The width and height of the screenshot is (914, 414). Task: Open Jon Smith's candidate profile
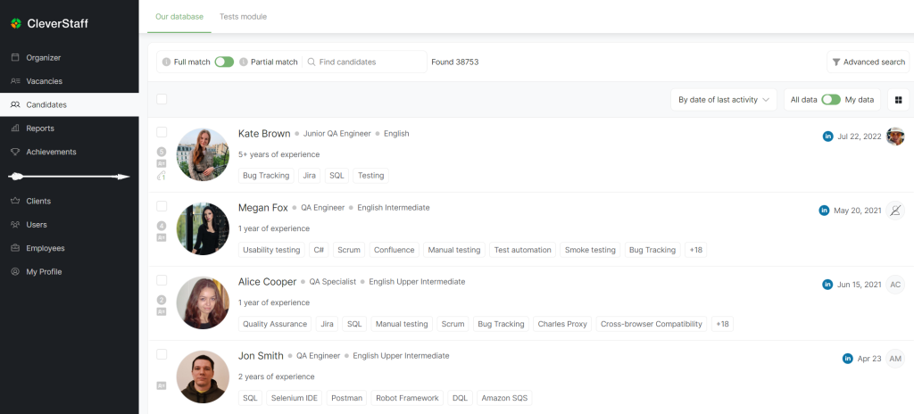[x=261, y=355]
